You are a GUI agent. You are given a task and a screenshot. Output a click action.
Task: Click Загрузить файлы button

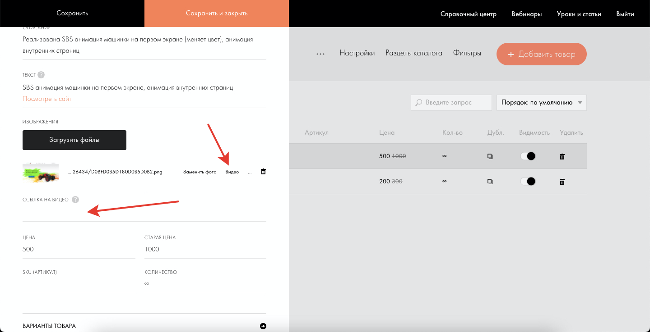point(74,140)
